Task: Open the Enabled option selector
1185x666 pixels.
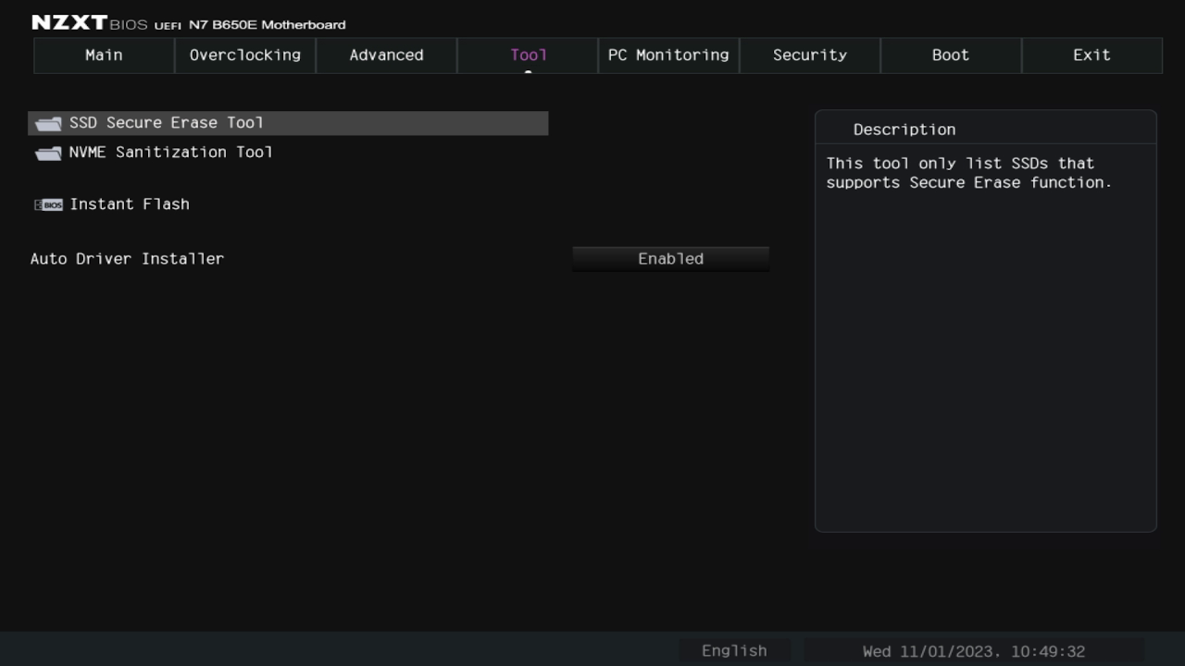Action: pyautogui.click(x=670, y=258)
